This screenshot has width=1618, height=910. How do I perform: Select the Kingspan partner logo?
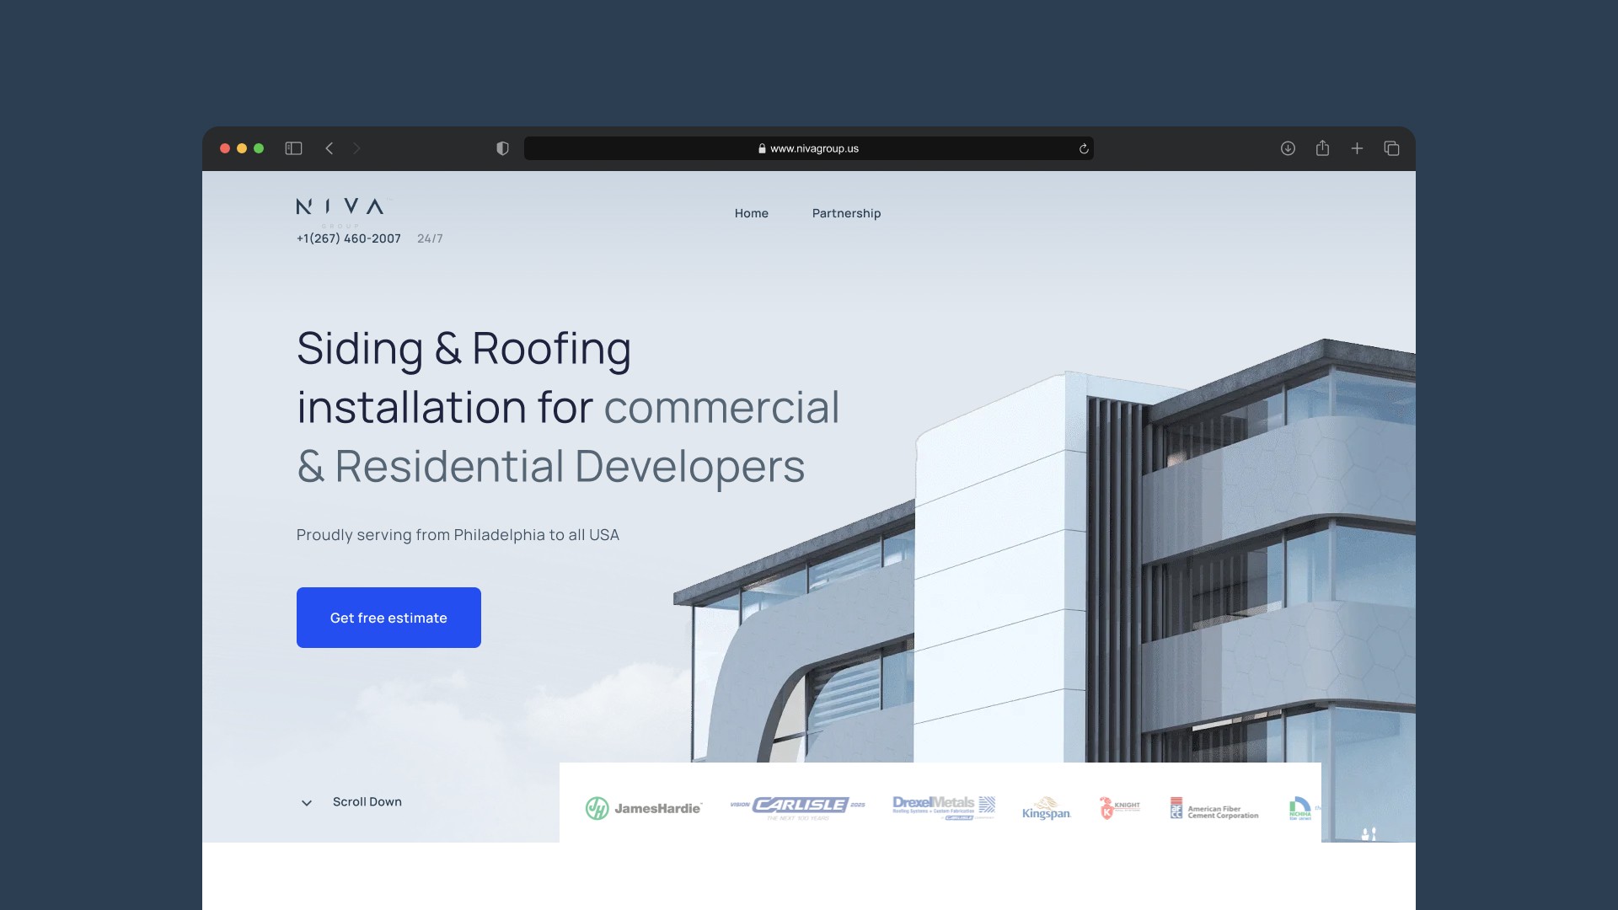point(1046,808)
